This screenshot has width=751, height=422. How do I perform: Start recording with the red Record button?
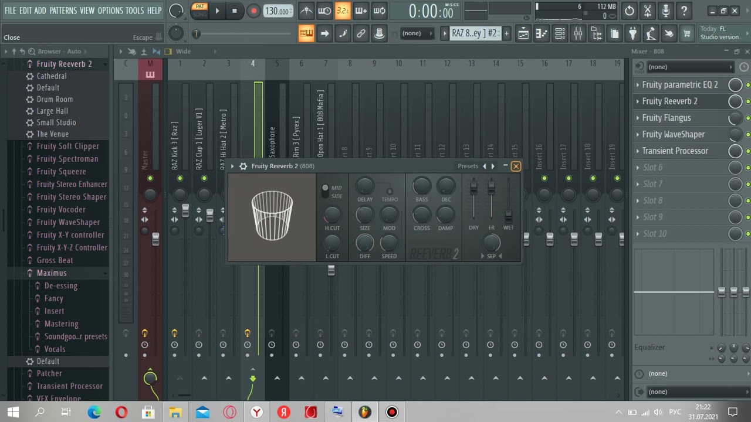click(x=253, y=11)
